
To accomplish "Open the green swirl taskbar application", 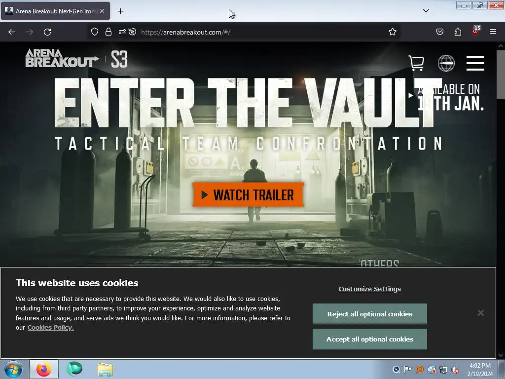I will 74,369.
